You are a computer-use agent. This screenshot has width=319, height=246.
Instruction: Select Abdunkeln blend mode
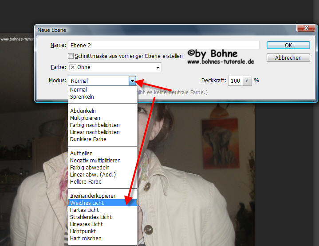(83, 111)
